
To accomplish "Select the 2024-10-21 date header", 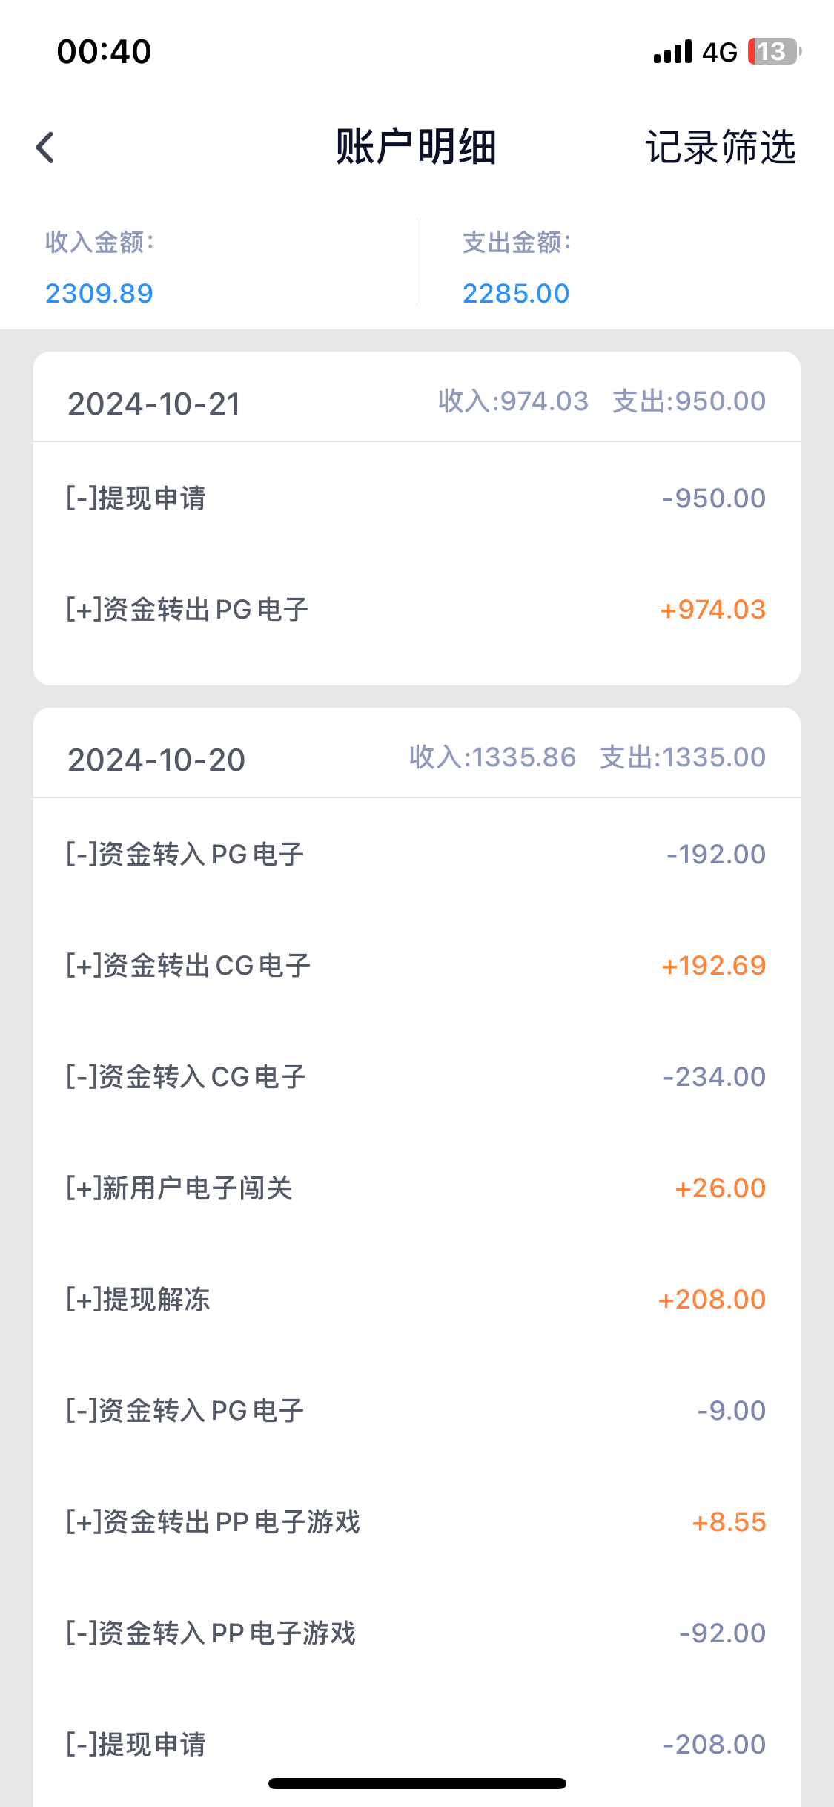I will pos(154,404).
